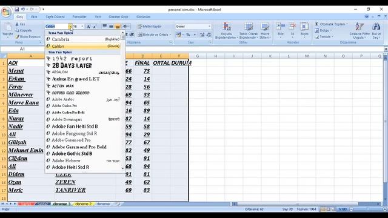This screenshot has height=218, width=388.
Task: Open Tablo Olarak Biçimlendir gallery
Action: coord(249,30)
